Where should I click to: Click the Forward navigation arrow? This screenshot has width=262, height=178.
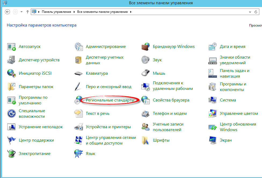(x=15, y=12)
